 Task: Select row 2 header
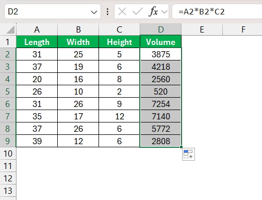pyautogui.click(x=8, y=54)
